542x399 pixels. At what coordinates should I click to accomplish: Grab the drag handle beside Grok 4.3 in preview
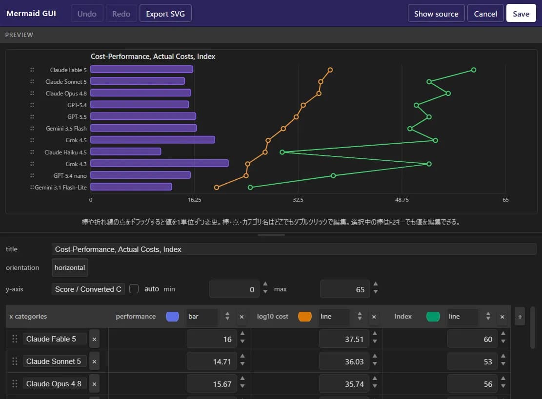[32, 164]
